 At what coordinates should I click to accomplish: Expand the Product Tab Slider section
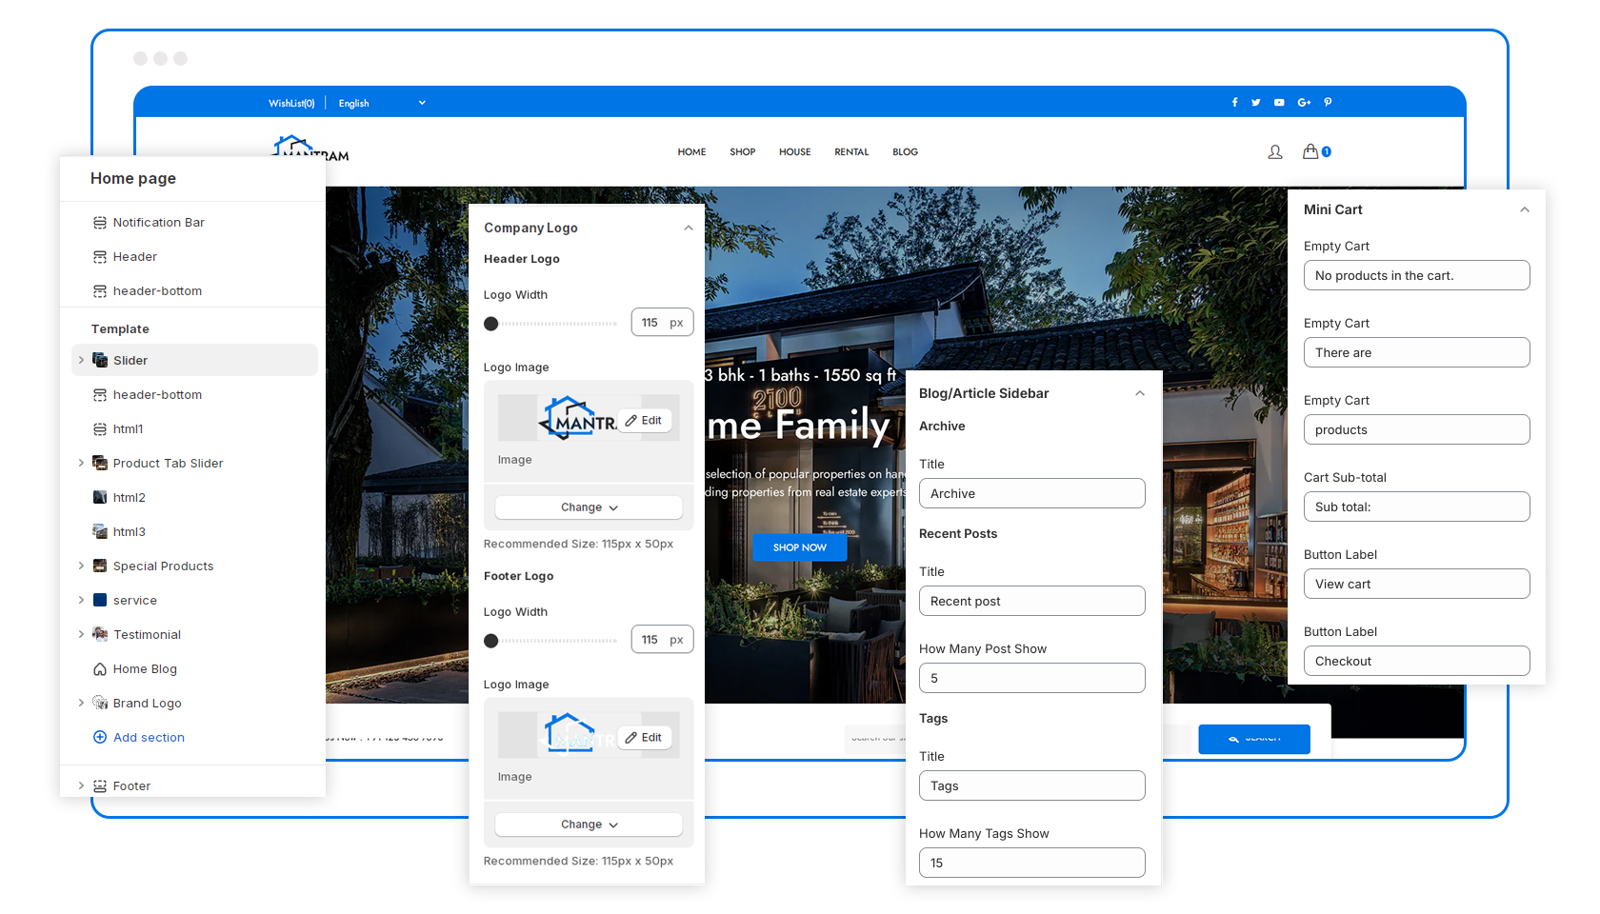click(81, 463)
